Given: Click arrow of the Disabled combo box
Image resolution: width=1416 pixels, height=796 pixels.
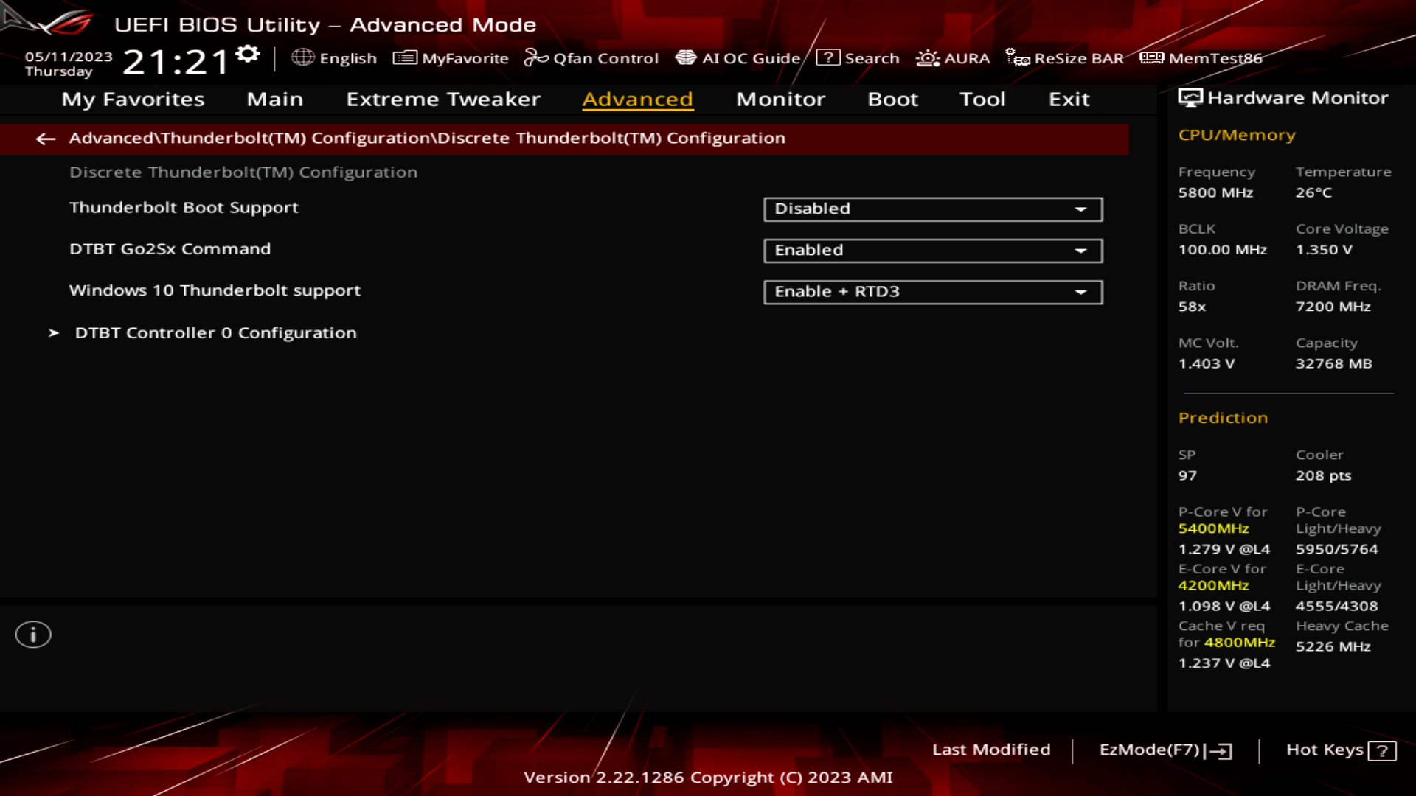Looking at the screenshot, I should point(1080,209).
